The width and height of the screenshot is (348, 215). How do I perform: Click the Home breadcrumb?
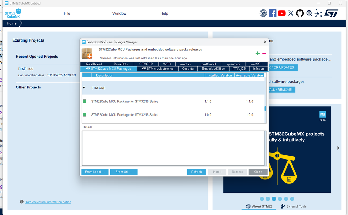pyautogui.click(x=11, y=23)
